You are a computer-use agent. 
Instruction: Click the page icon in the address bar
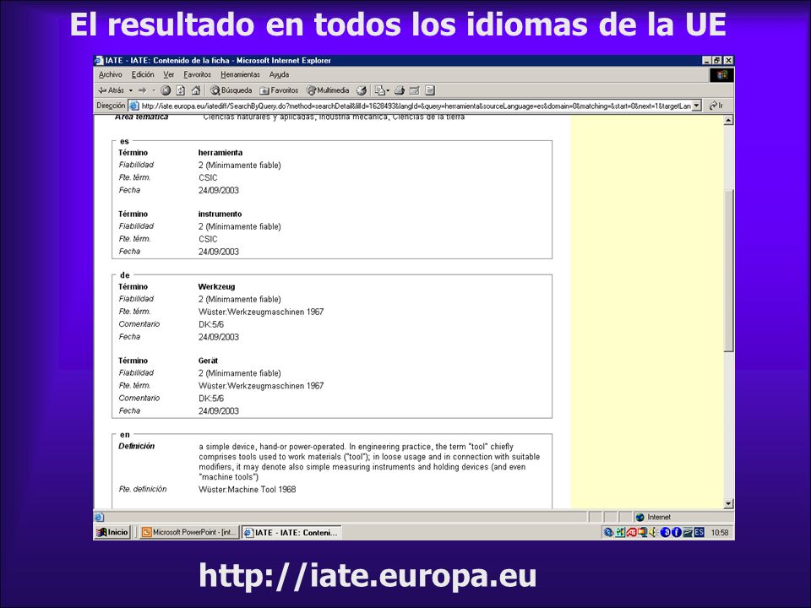pyautogui.click(x=134, y=106)
